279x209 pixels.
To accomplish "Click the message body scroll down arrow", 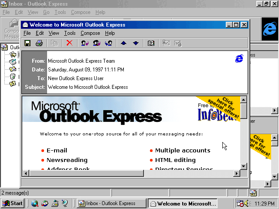I will click(x=243, y=166).
